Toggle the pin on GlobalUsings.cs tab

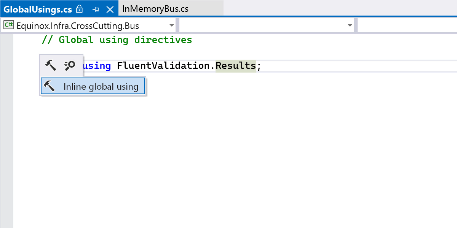[x=96, y=9]
